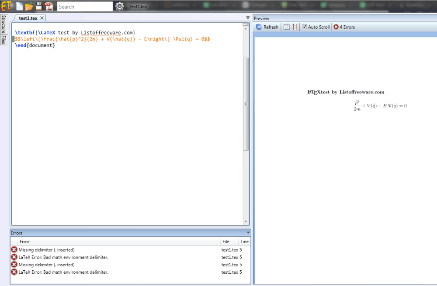Open the Errors panel dropdown arrow

(x=248, y=233)
